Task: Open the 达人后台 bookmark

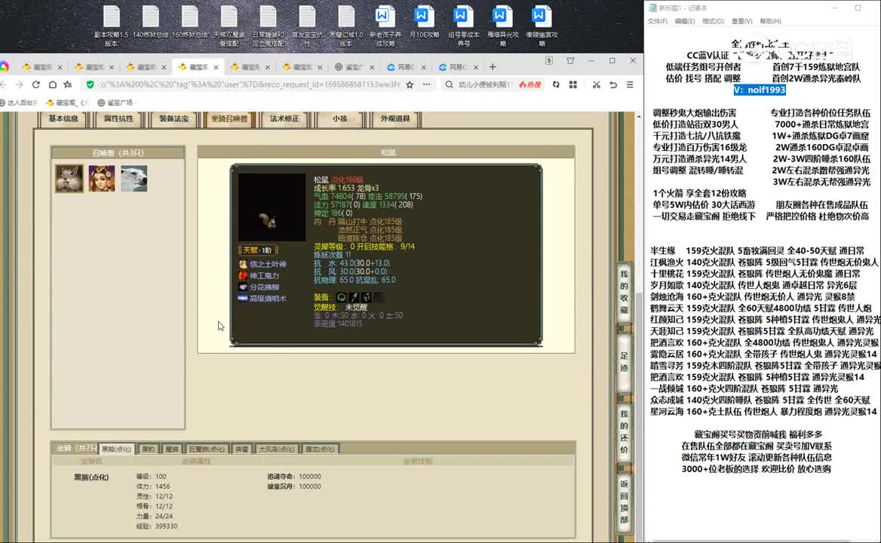Action: 19,103
